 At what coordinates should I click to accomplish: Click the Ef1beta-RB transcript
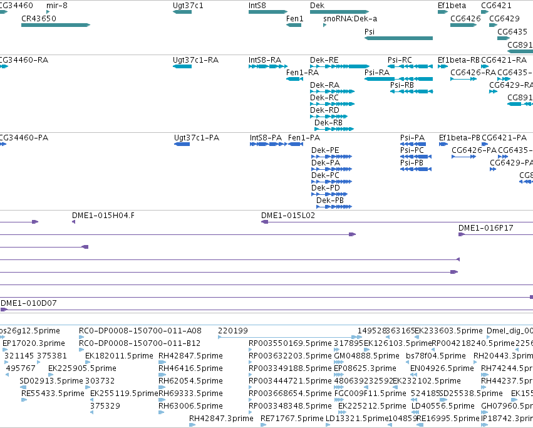tap(443, 66)
